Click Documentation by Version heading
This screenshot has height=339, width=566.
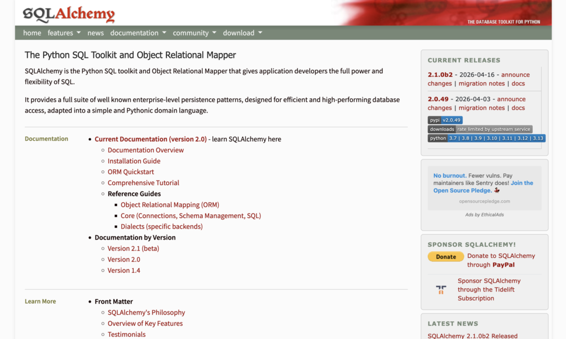tap(135, 237)
